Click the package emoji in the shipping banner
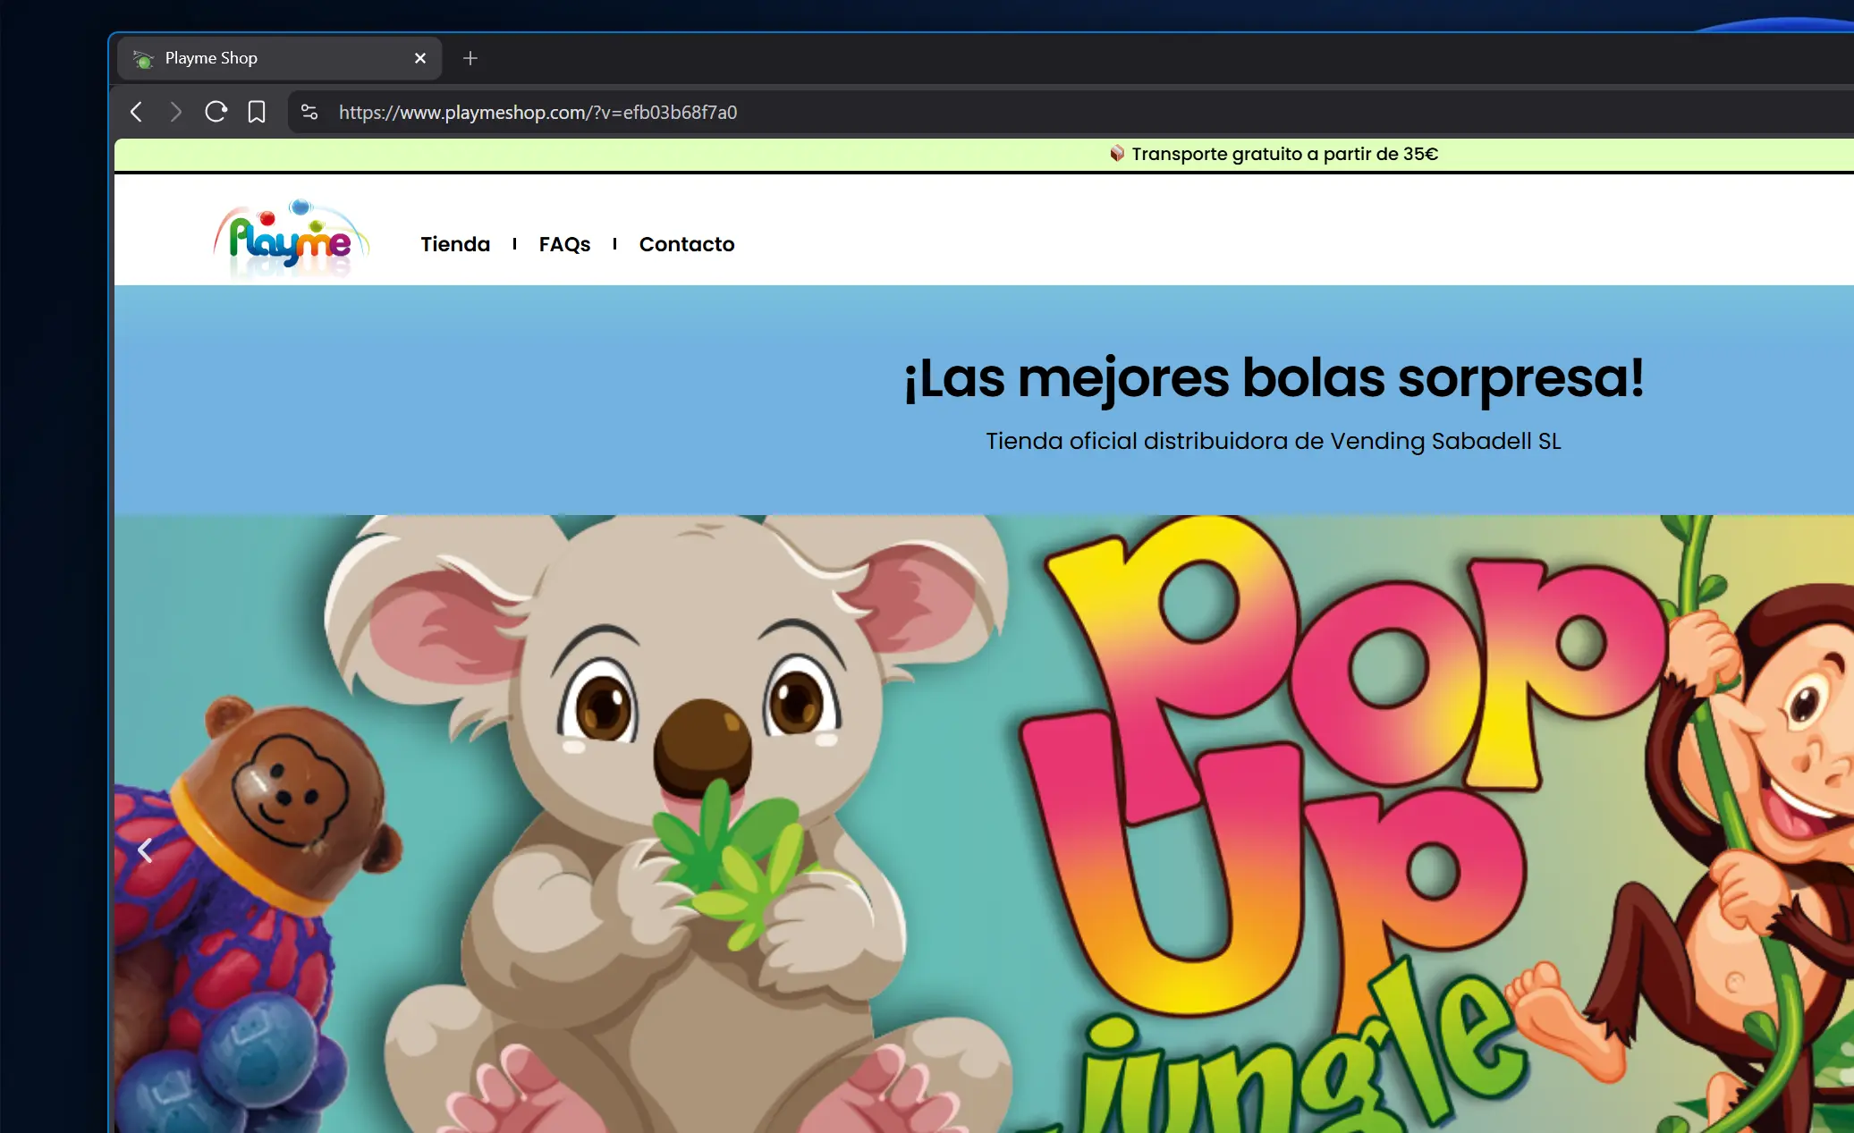The height and width of the screenshot is (1133, 1854). click(x=1117, y=154)
